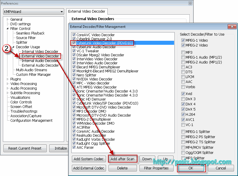Screen dimensions: 238x176
Task: Collapse the Decoder Usage tree node
Action: click(13, 47)
